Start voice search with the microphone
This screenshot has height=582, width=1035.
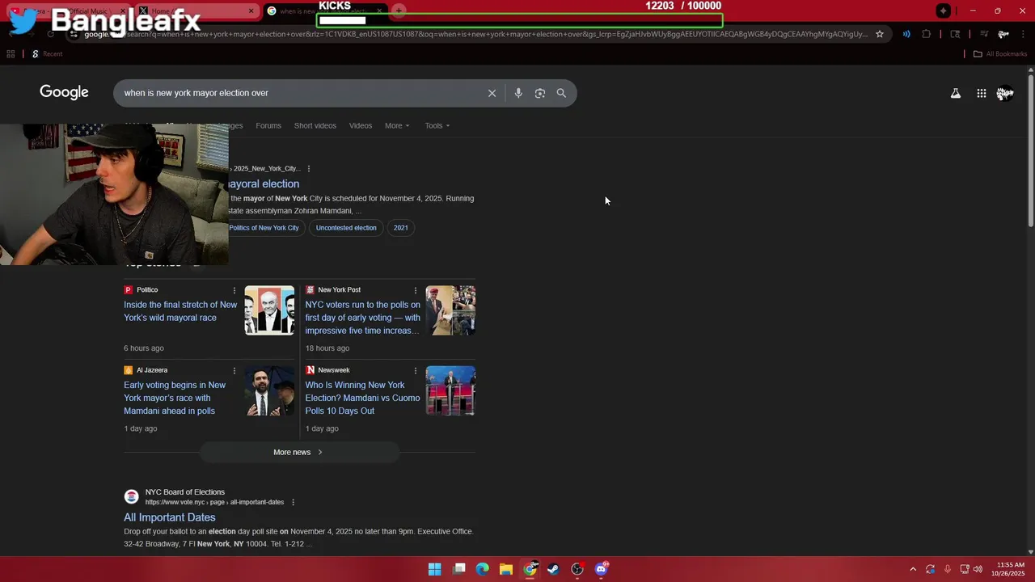(x=518, y=93)
